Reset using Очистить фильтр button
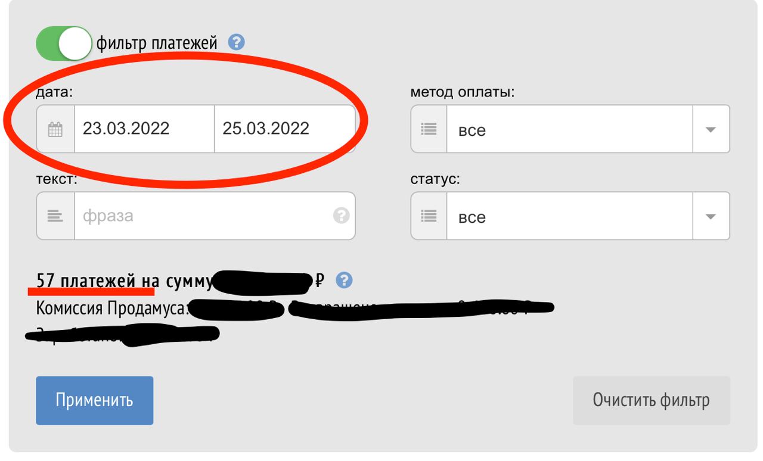Viewport: 763px width, 461px height. (x=652, y=400)
